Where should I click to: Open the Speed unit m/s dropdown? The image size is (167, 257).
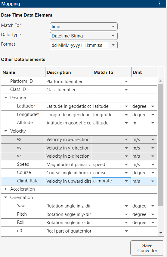(144, 165)
